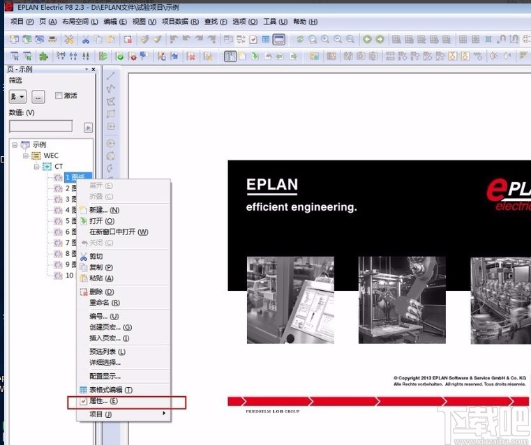The image size is (531, 445).
Task: Choose 剪切 in context menu
Action: coord(124,256)
